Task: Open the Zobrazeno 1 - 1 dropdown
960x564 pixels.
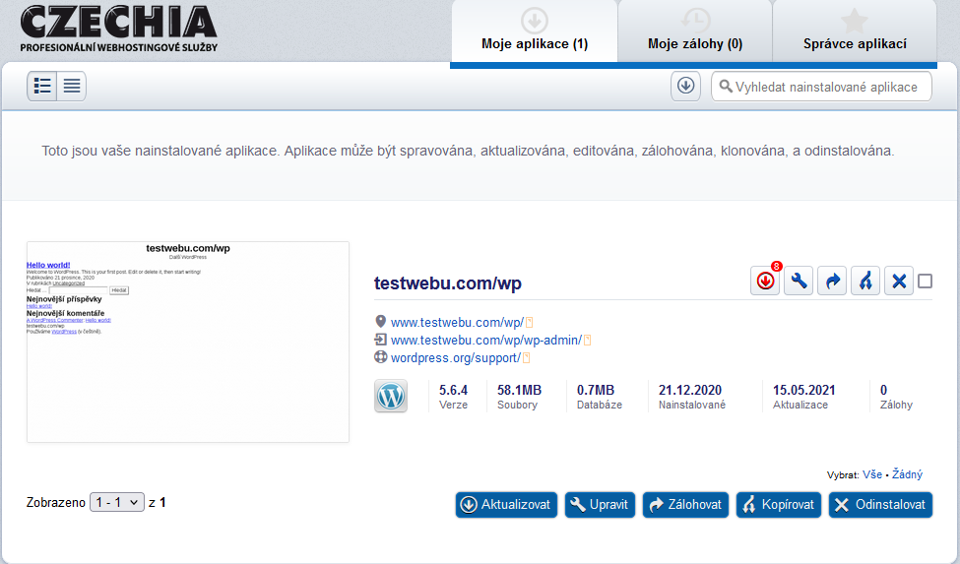Action: coord(117,502)
